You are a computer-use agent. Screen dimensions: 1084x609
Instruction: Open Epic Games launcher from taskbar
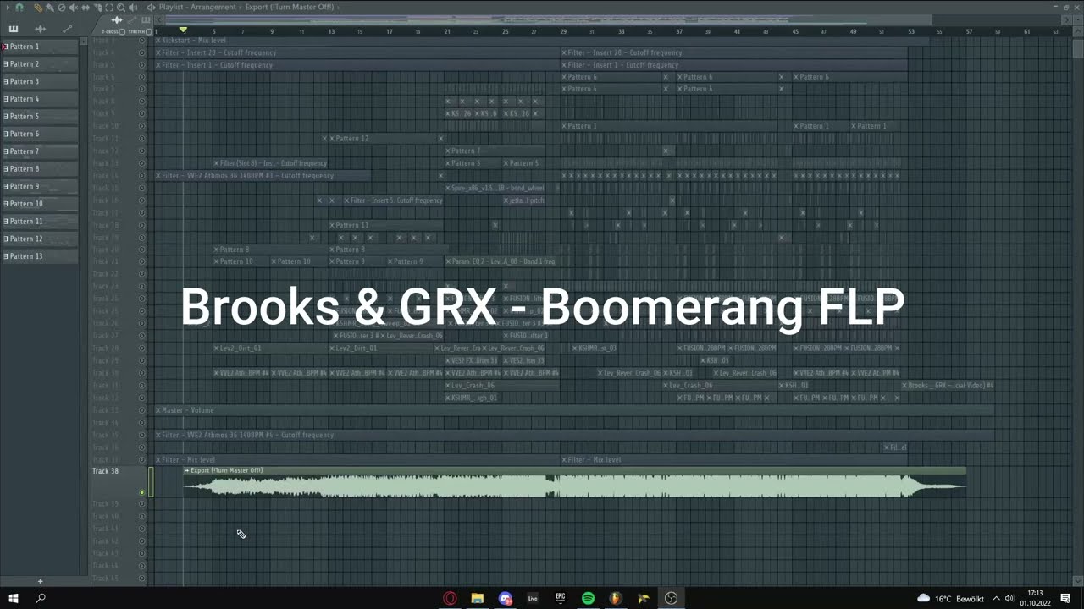[560, 598]
